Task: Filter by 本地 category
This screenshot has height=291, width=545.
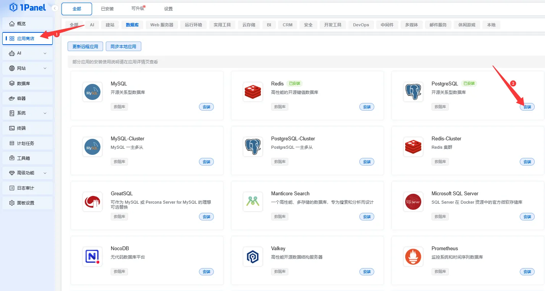Action: point(491,25)
